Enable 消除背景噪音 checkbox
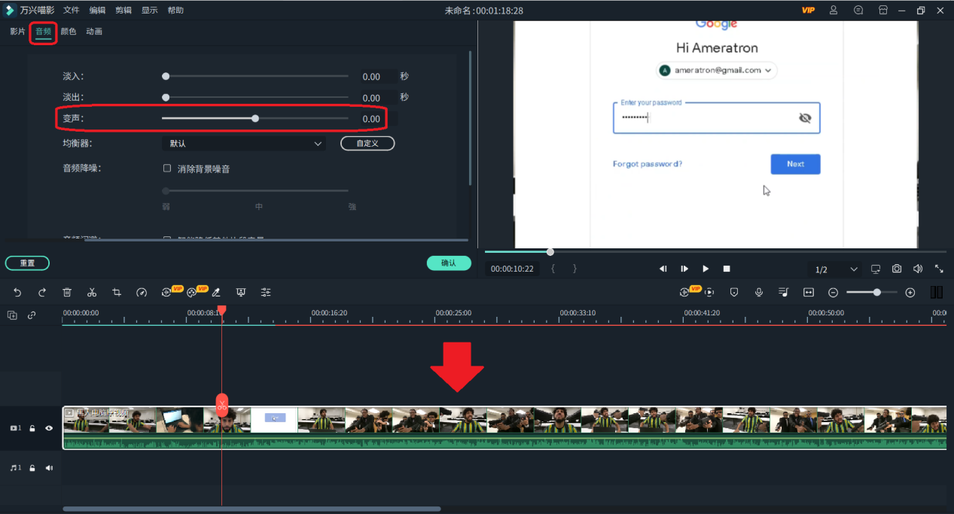The image size is (954, 514). (x=167, y=169)
